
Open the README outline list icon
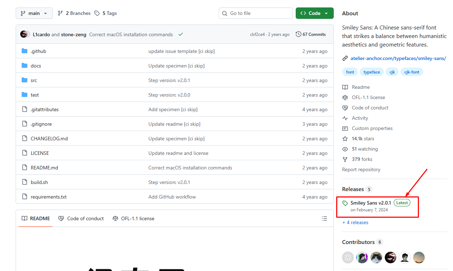tap(324, 218)
